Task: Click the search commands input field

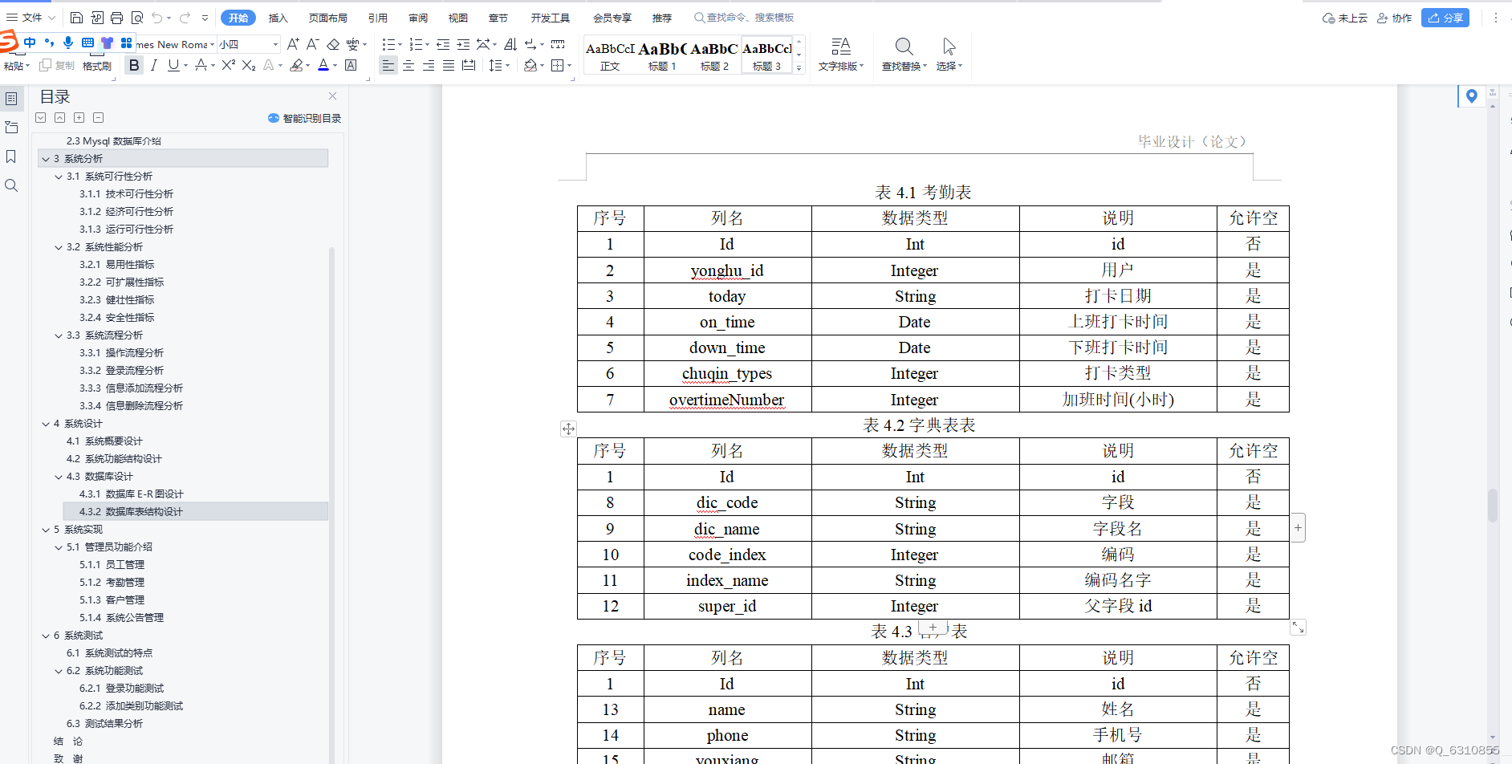Action: (750, 18)
